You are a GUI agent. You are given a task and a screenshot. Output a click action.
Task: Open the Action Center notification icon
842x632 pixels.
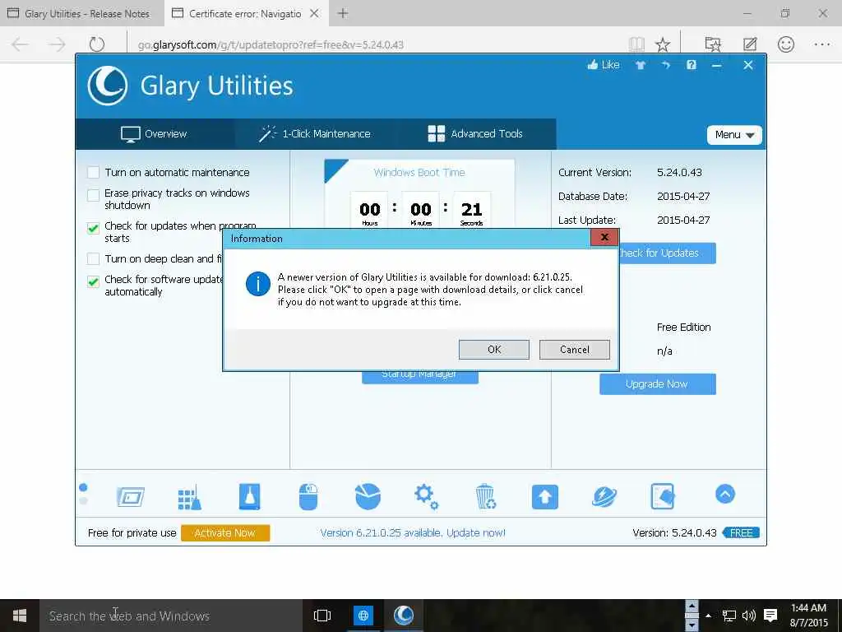pyautogui.click(x=770, y=616)
